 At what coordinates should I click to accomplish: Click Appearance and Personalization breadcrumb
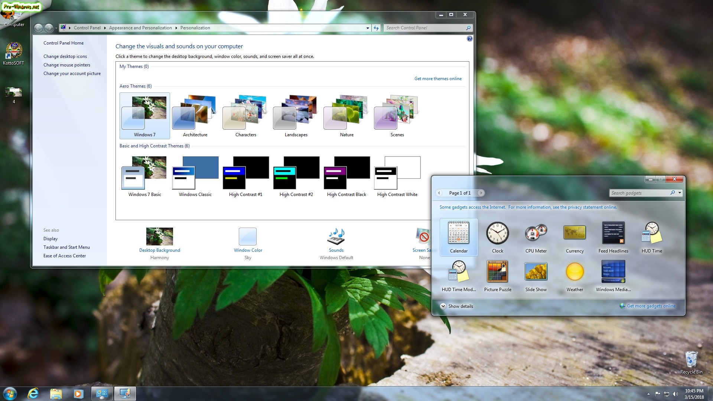140,28
